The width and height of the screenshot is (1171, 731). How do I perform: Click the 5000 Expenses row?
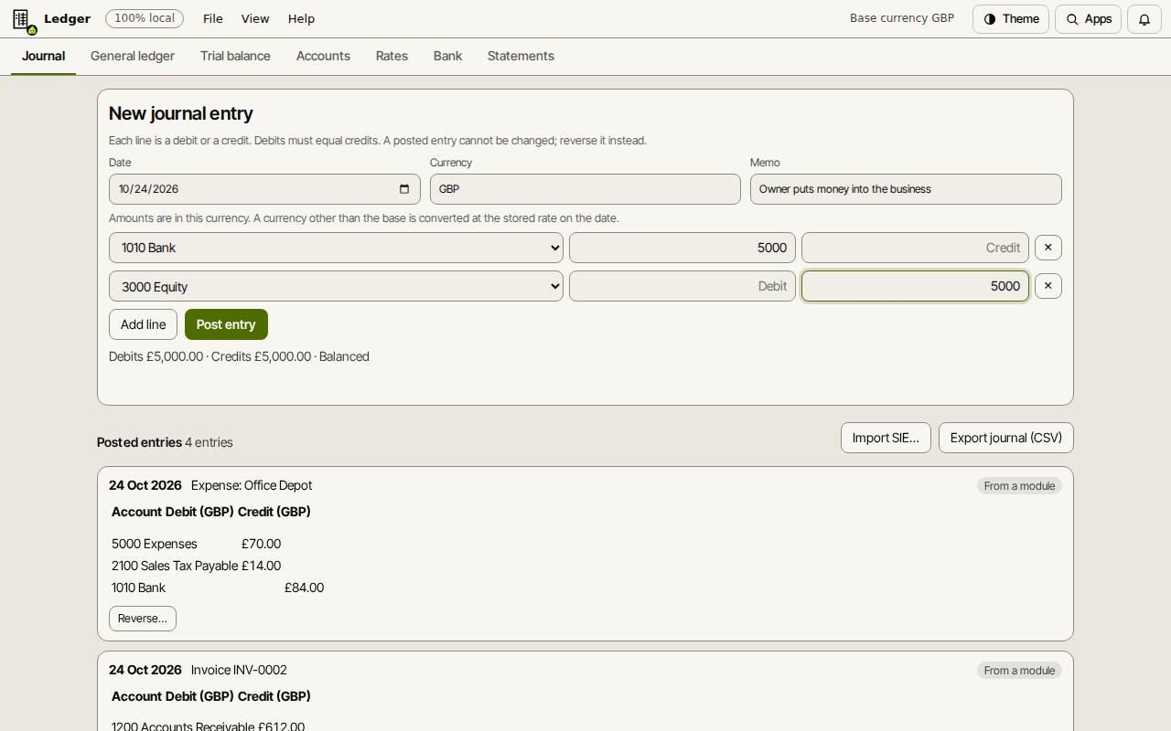click(219, 544)
